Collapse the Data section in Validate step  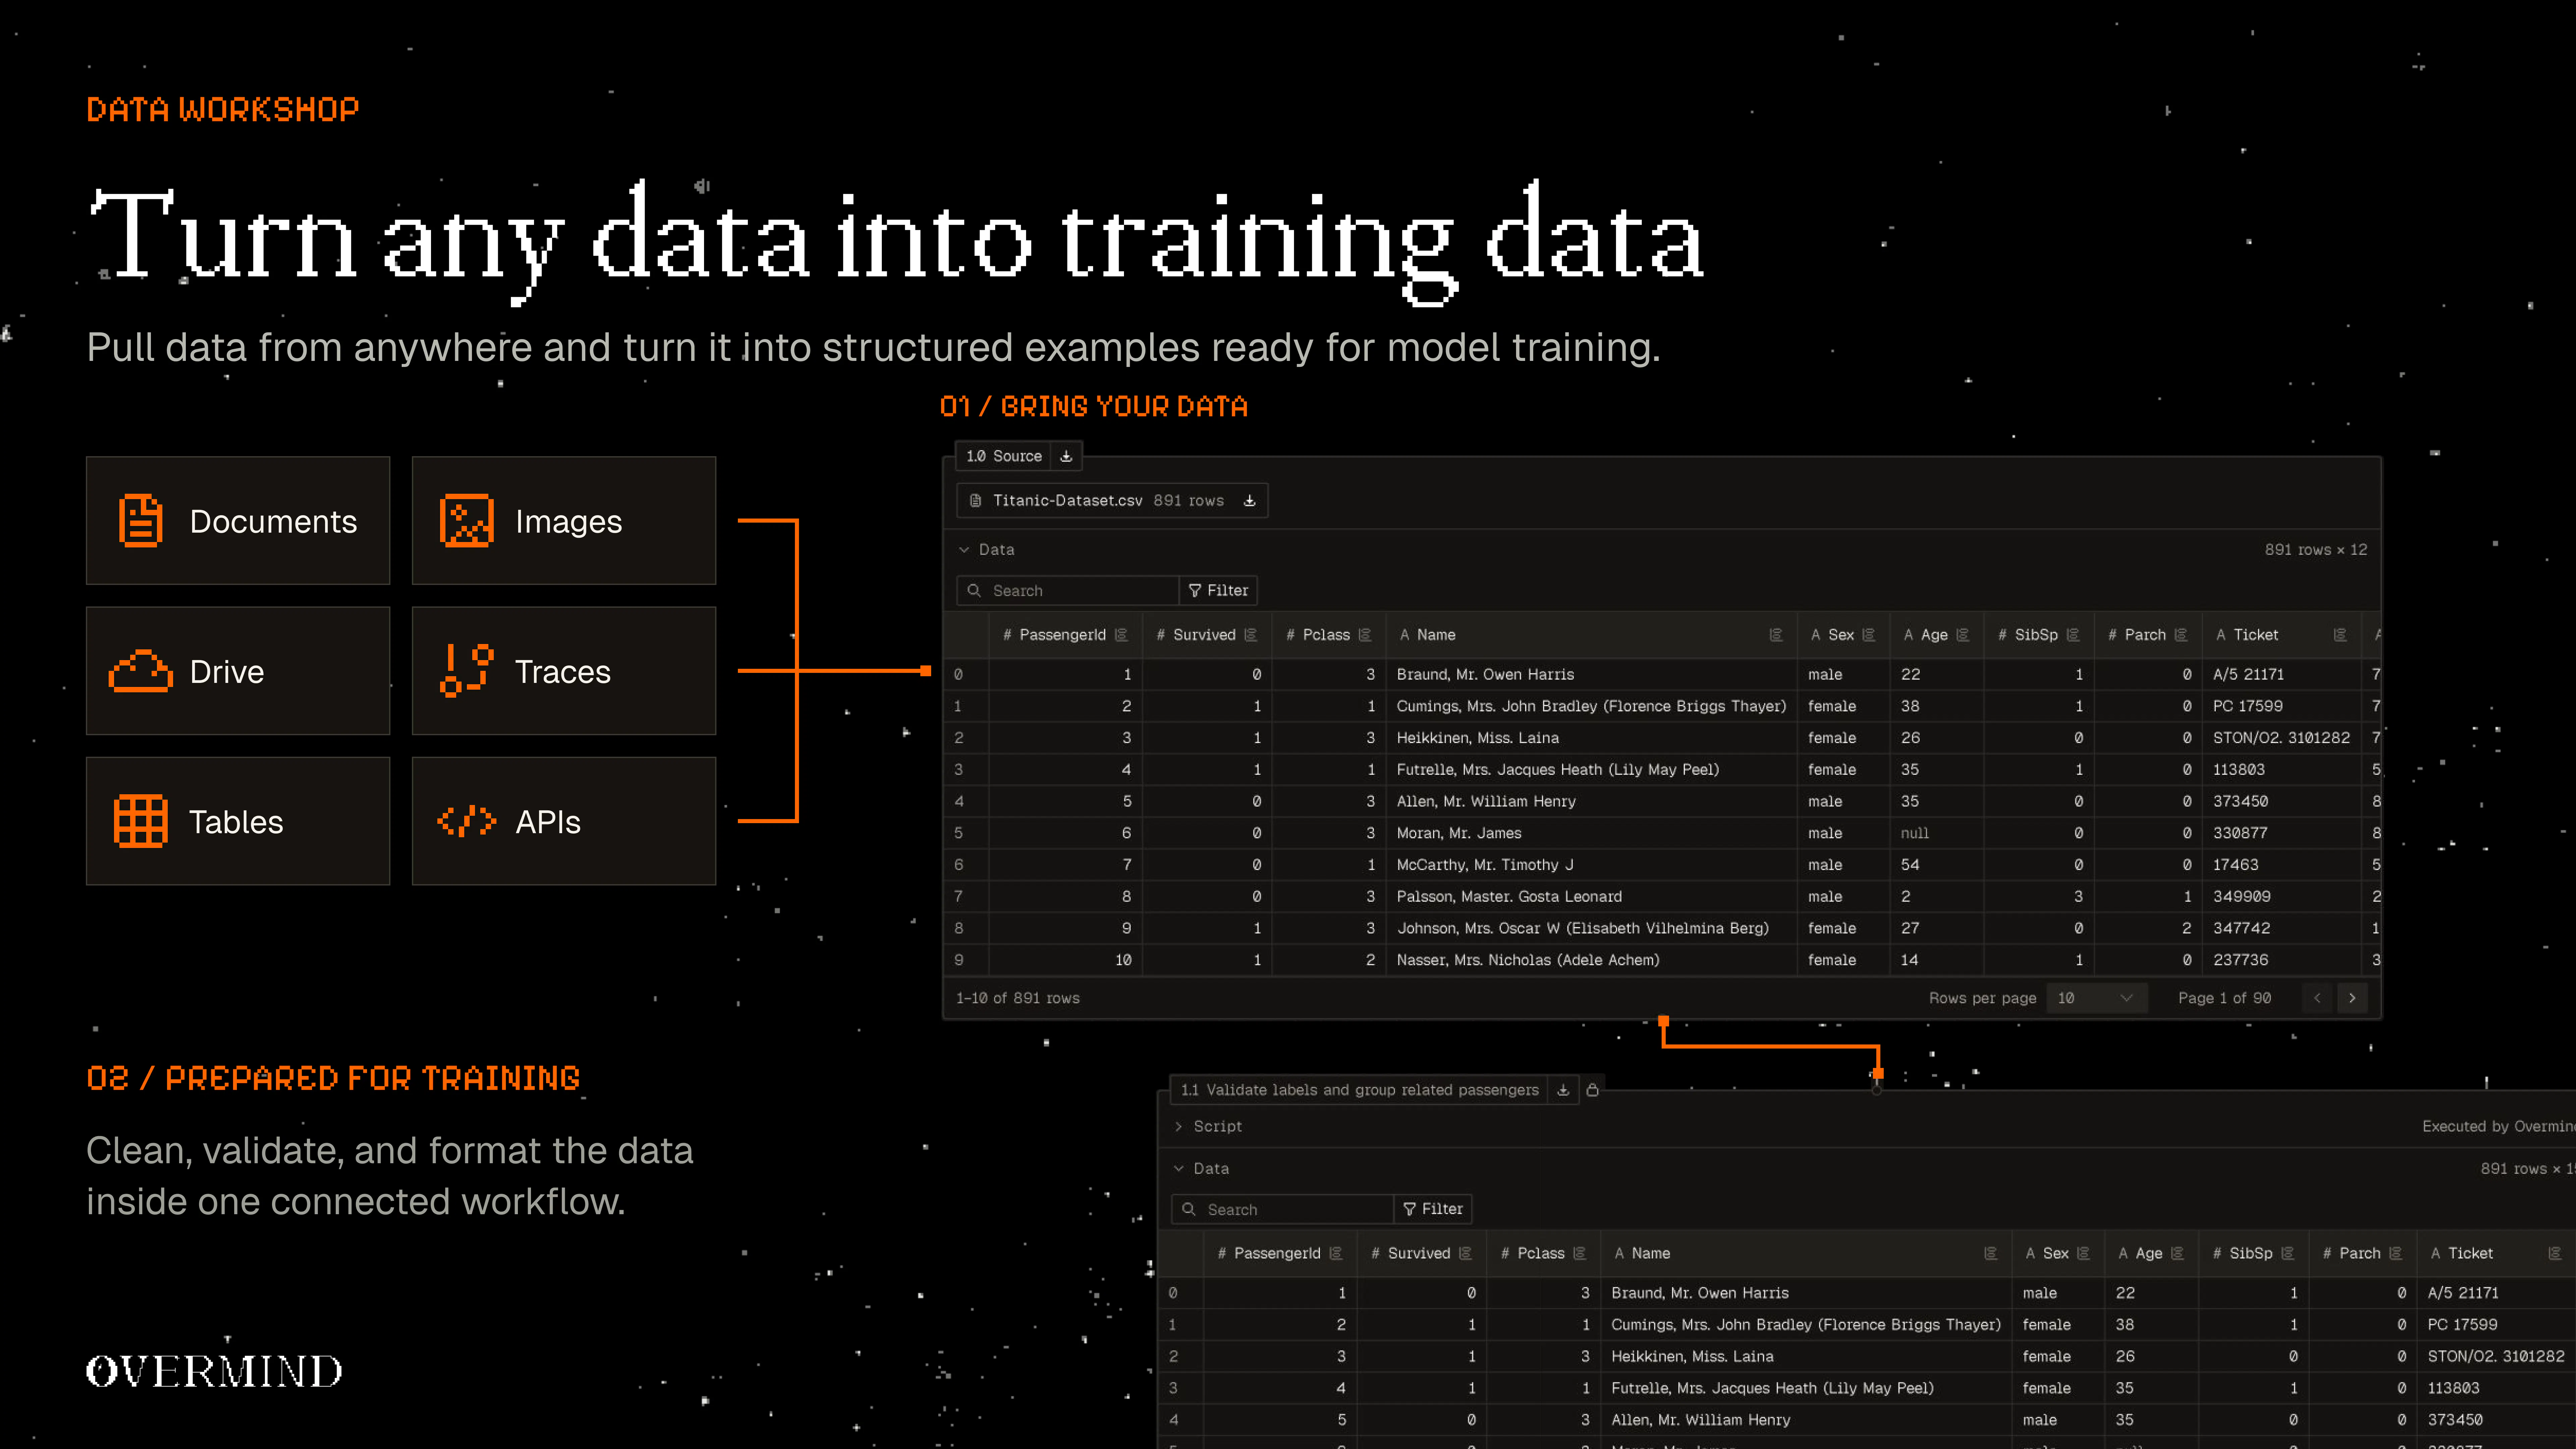click(x=1179, y=1169)
